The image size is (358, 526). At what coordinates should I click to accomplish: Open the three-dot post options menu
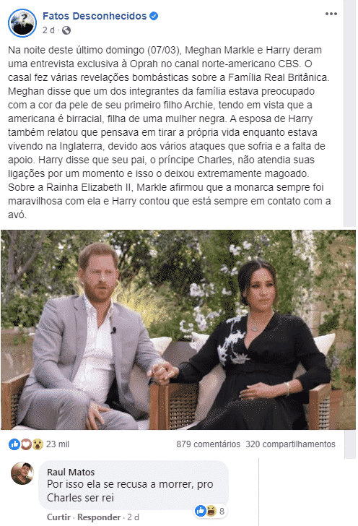click(x=331, y=14)
